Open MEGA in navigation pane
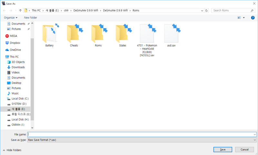Viewport: 258px width, 155px height. (x=11, y=36)
